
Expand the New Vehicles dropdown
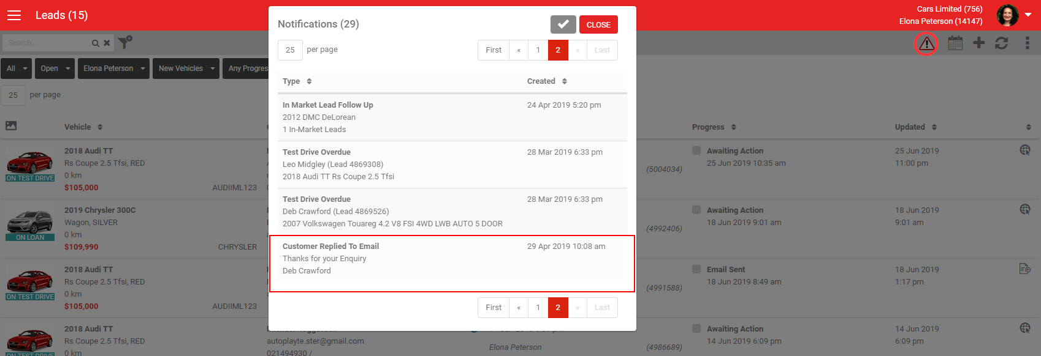click(x=186, y=69)
